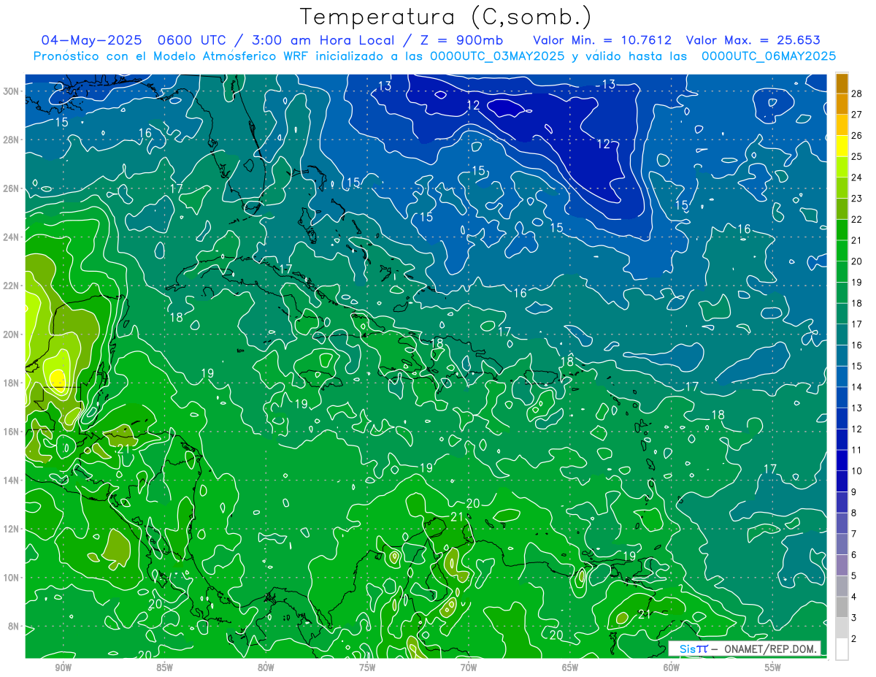Click the latitude label "30N"
The height and width of the screenshot is (677, 876).
10,91
